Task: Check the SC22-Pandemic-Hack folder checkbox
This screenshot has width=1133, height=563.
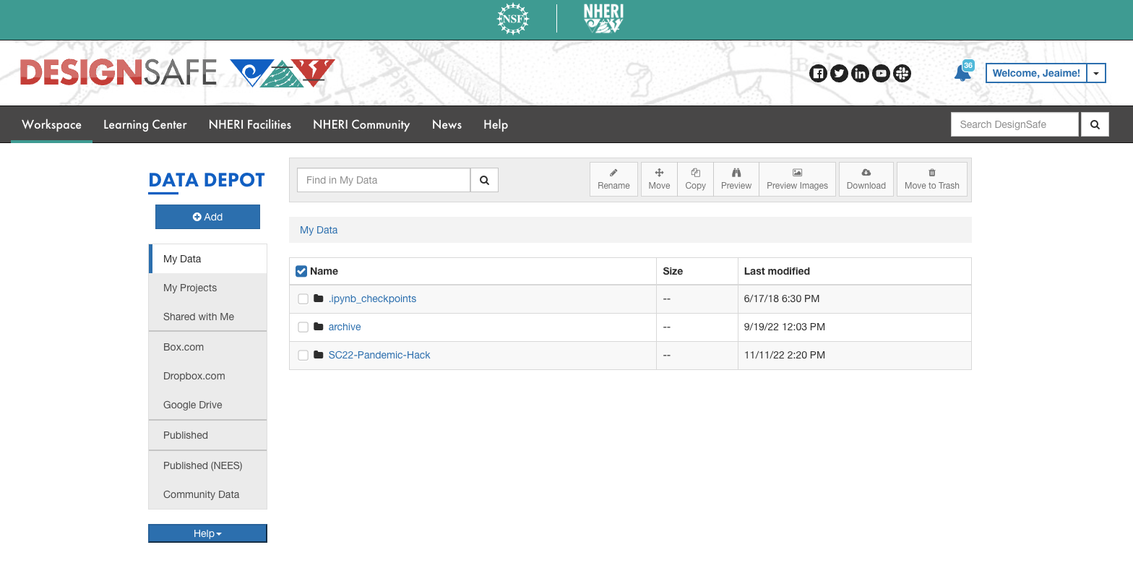Action: [x=303, y=356]
